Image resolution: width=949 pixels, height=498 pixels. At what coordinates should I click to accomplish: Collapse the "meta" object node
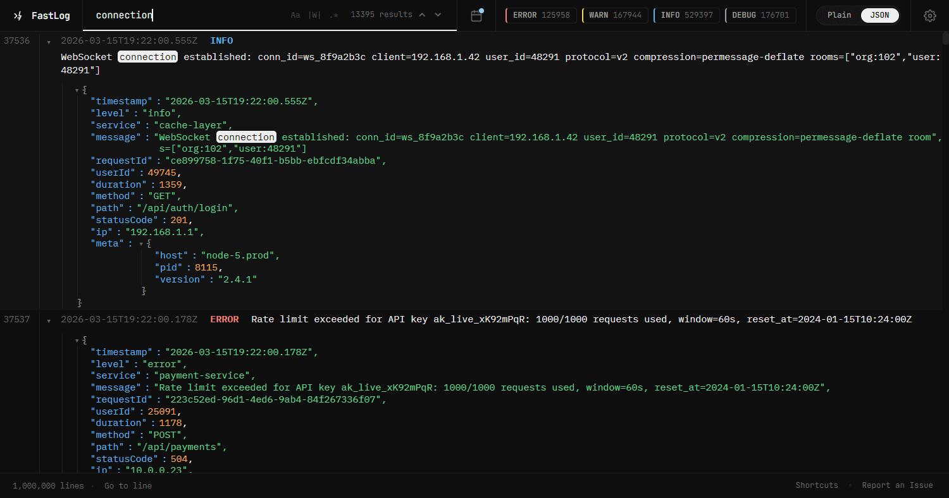(141, 244)
